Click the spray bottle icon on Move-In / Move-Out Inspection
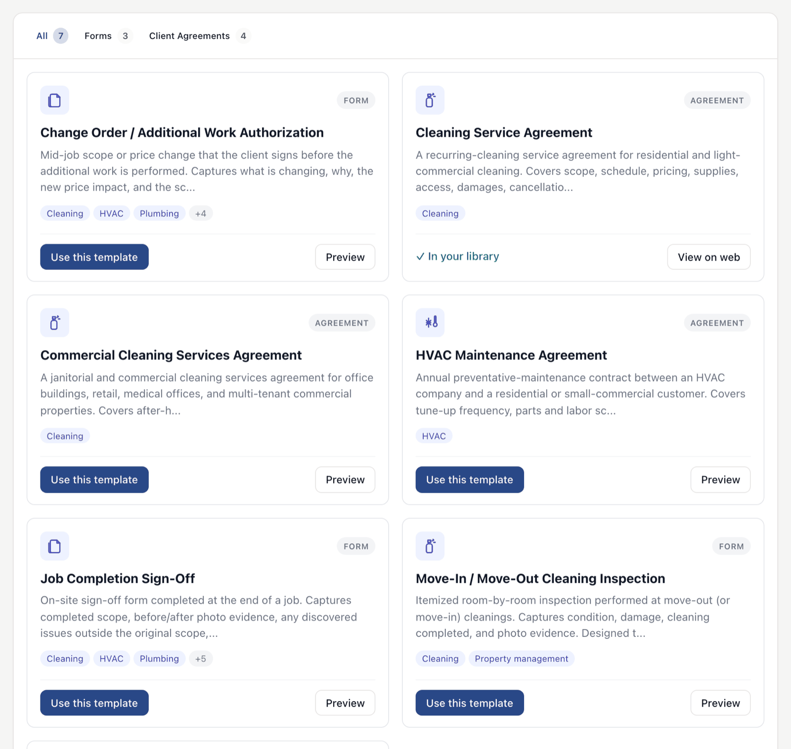 [x=430, y=546]
